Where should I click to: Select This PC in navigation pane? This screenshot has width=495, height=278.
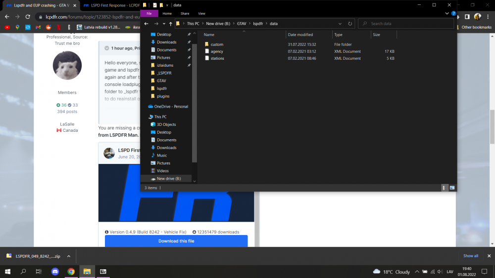point(160,117)
